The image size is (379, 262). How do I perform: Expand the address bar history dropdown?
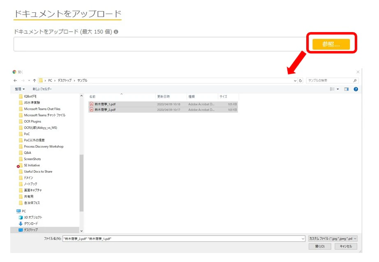[x=295, y=81]
